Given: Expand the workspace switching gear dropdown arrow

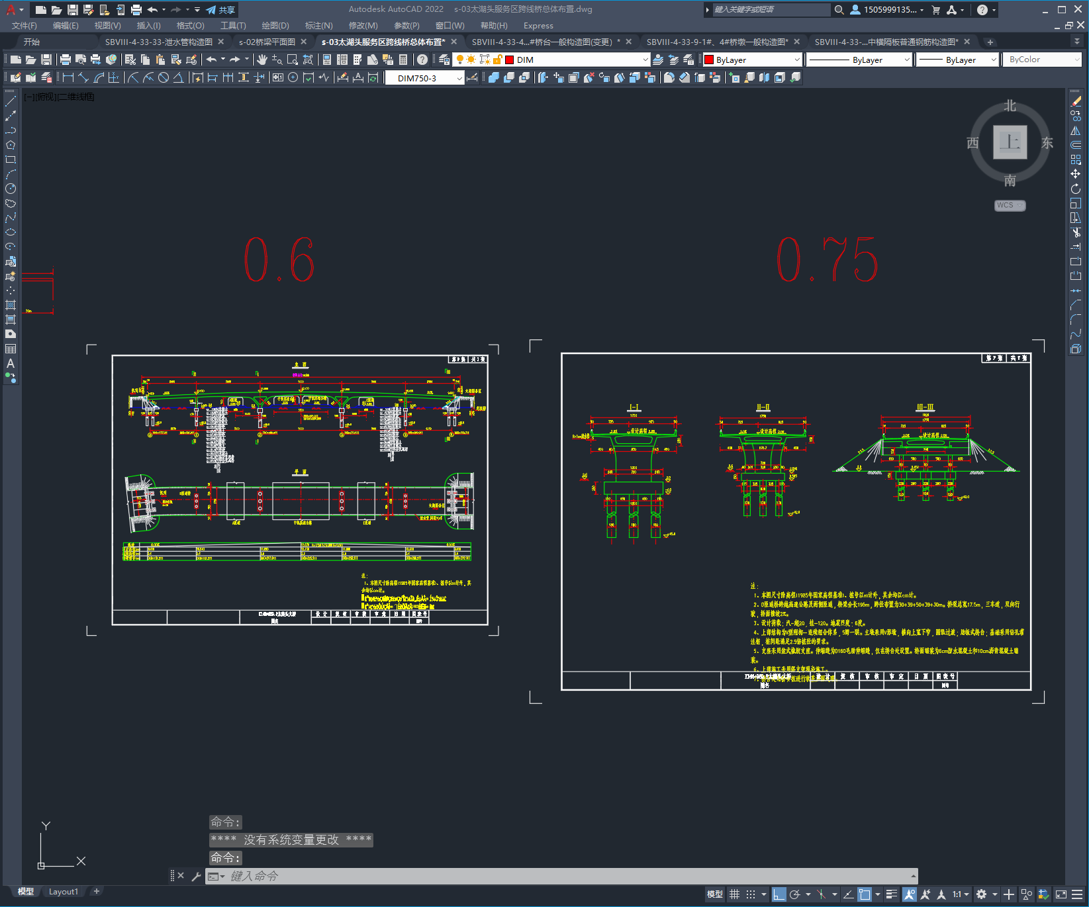Looking at the screenshot, I should [x=994, y=894].
